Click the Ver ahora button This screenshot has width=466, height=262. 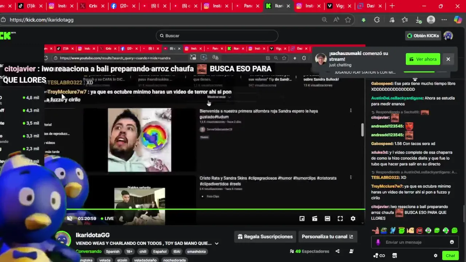423,59
